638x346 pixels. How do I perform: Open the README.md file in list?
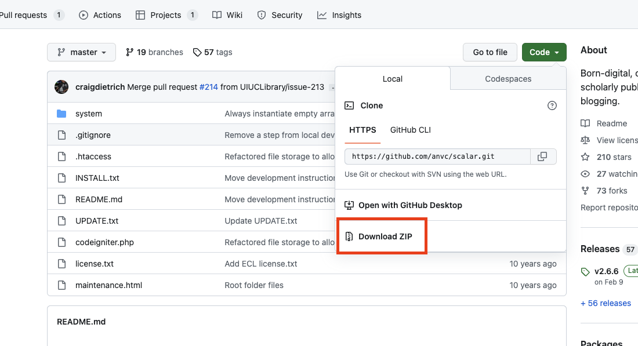pyautogui.click(x=99, y=199)
